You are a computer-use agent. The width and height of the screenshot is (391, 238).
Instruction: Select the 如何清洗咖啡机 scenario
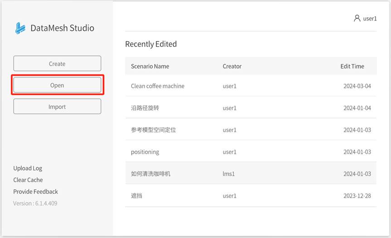150,174
